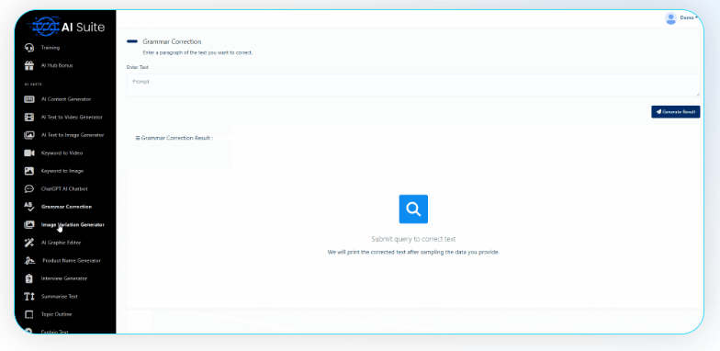Open AI Graphic Editor menu item
The height and width of the screenshot is (351, 720).
[x=61, y=243]
